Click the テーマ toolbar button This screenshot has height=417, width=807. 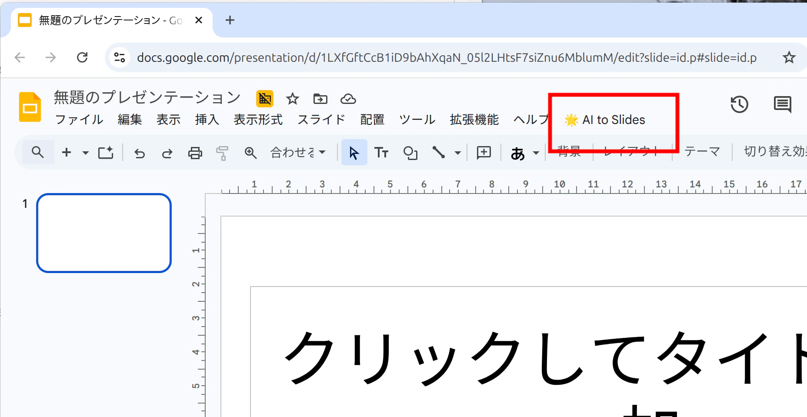(x=702, y=151)
